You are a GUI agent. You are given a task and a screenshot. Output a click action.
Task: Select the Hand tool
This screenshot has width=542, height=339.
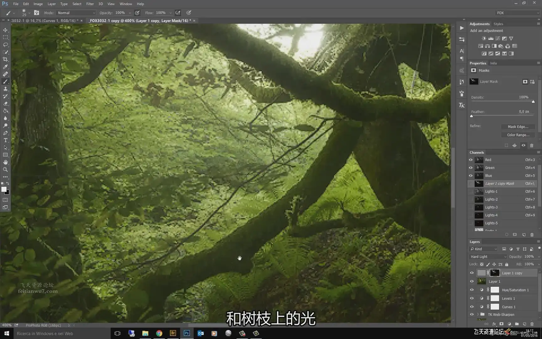click(5, 162)
